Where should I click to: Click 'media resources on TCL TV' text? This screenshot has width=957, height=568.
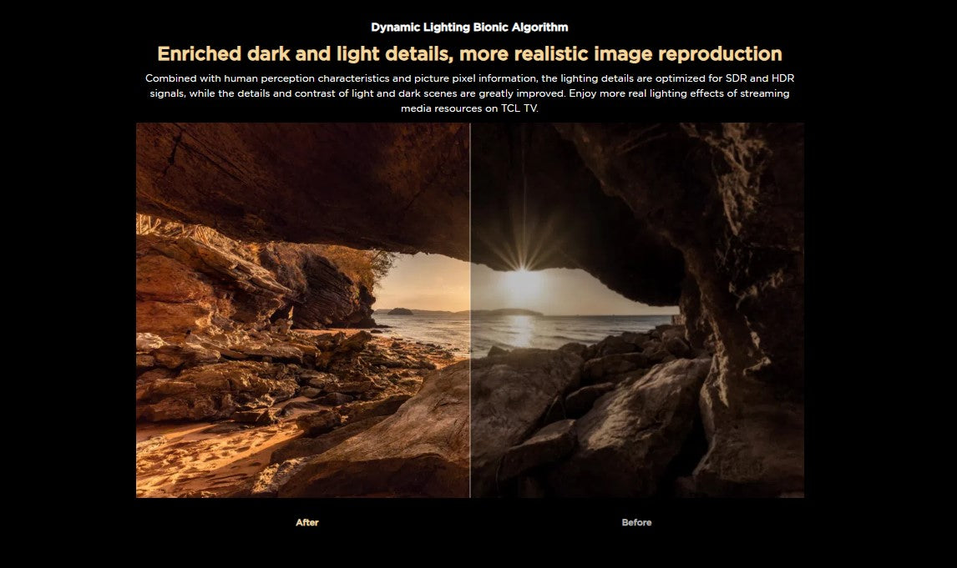[x=469, y=108]
